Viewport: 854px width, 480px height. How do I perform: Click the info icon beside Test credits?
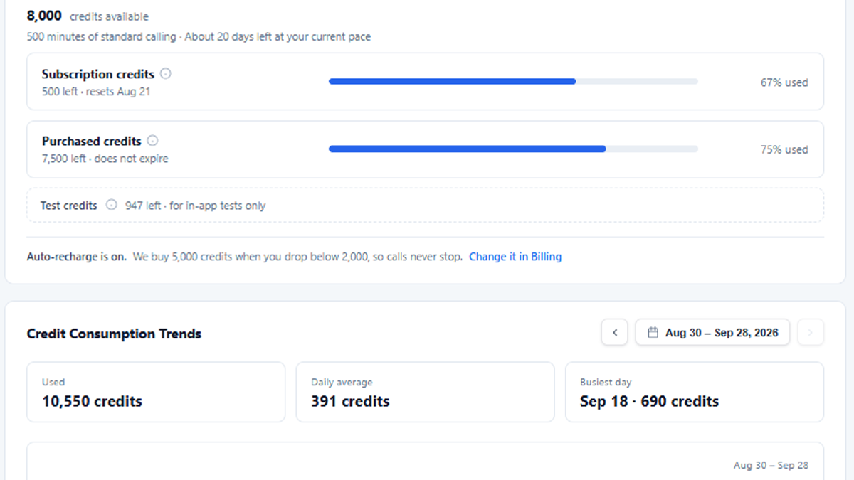pyautogui.click(x=111, y=205)
